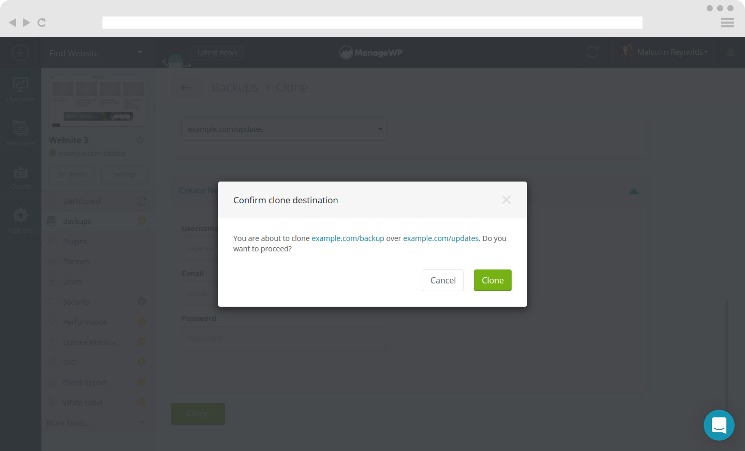The height and width of the screenshot is (451, 745).
Task: Click the back arrow beside Backups breadcrumb
Action: (x=186, y=88)
